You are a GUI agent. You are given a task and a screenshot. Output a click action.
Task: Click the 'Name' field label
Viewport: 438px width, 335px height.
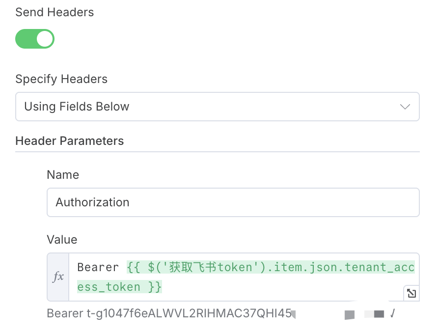(63, 175)
